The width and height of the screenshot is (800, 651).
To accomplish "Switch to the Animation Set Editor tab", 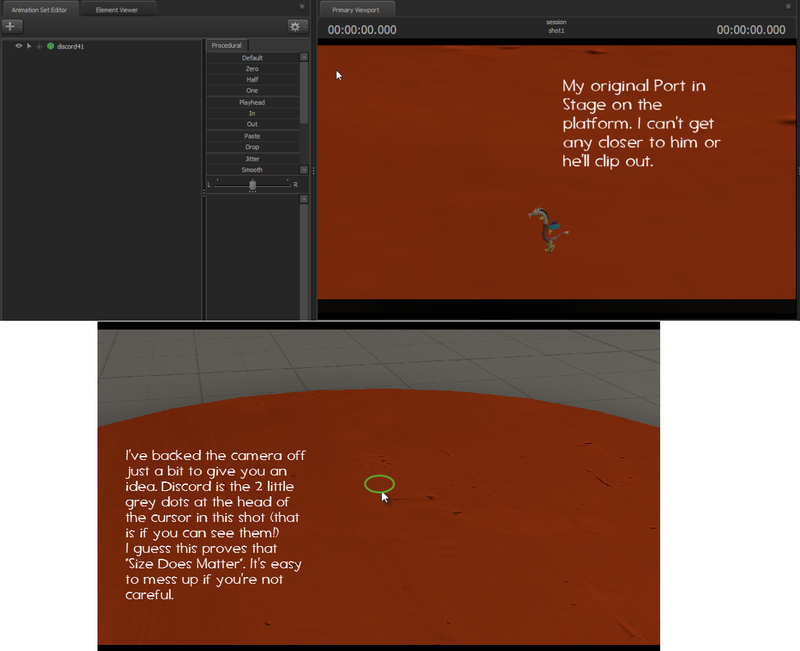I will [39, 9].
